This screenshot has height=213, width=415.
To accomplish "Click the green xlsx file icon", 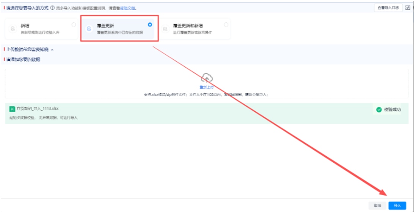I will coord(12,109).
